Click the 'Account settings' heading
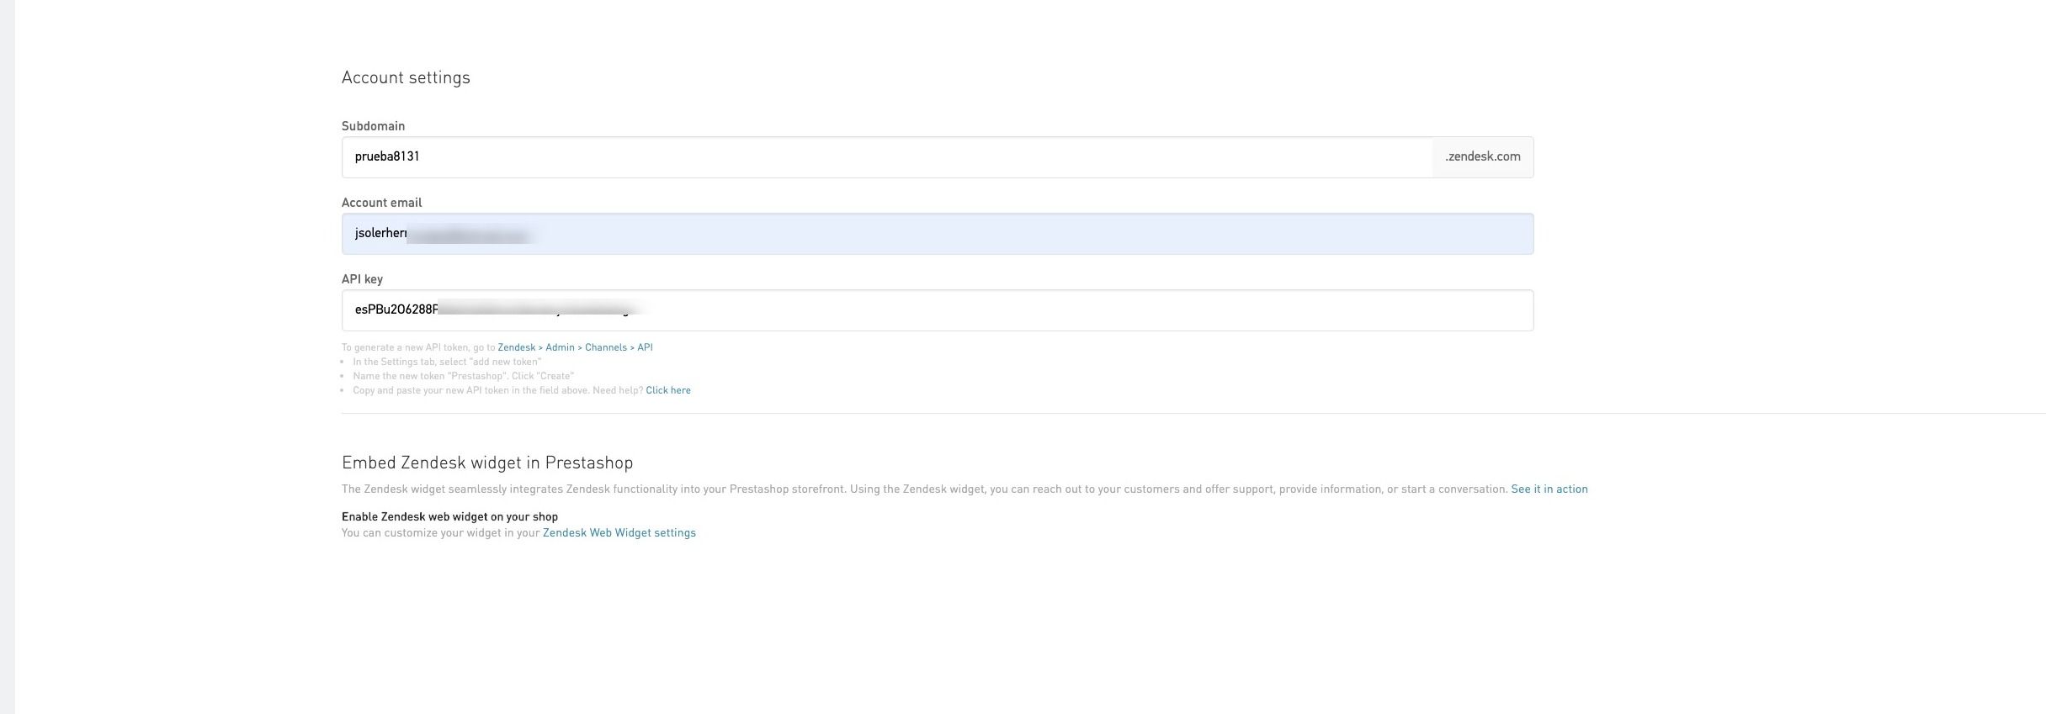The image size is (2046, 714). tap(406, 77)
